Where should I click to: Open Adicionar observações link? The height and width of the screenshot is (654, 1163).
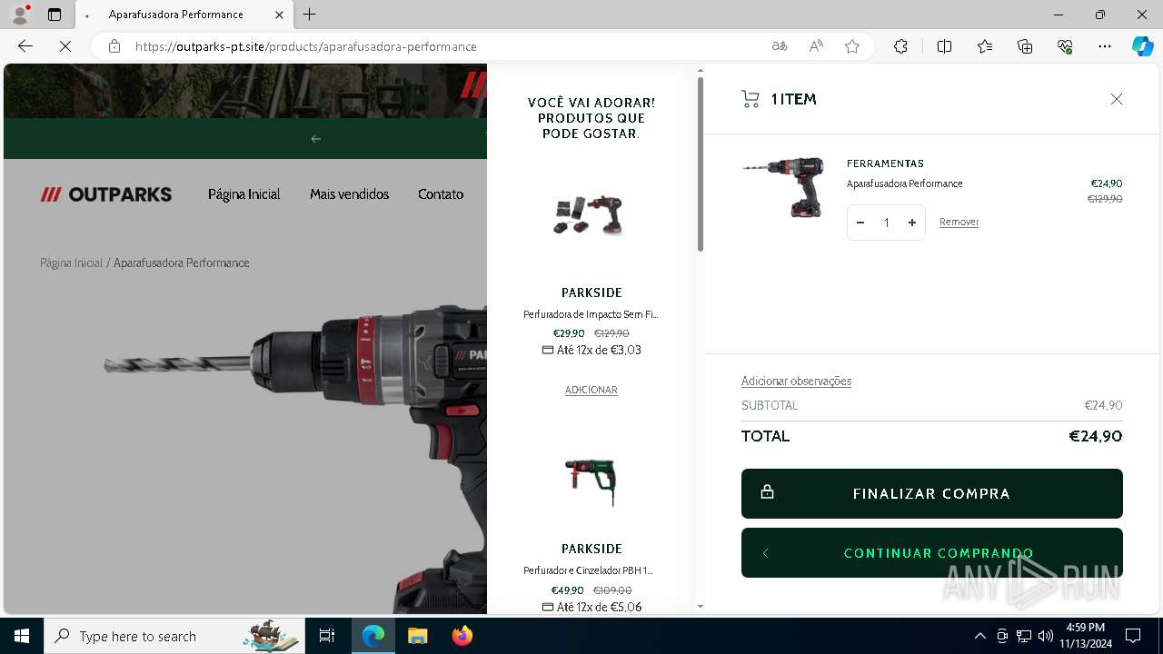pos(796,381)
